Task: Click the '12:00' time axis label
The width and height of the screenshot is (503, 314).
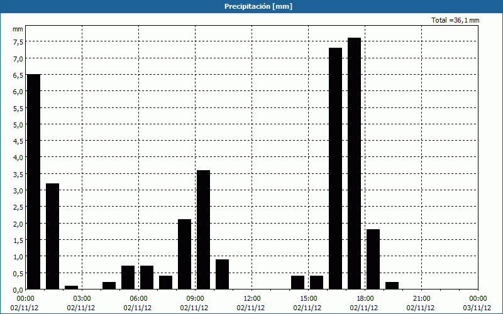Action: point(252,299)
